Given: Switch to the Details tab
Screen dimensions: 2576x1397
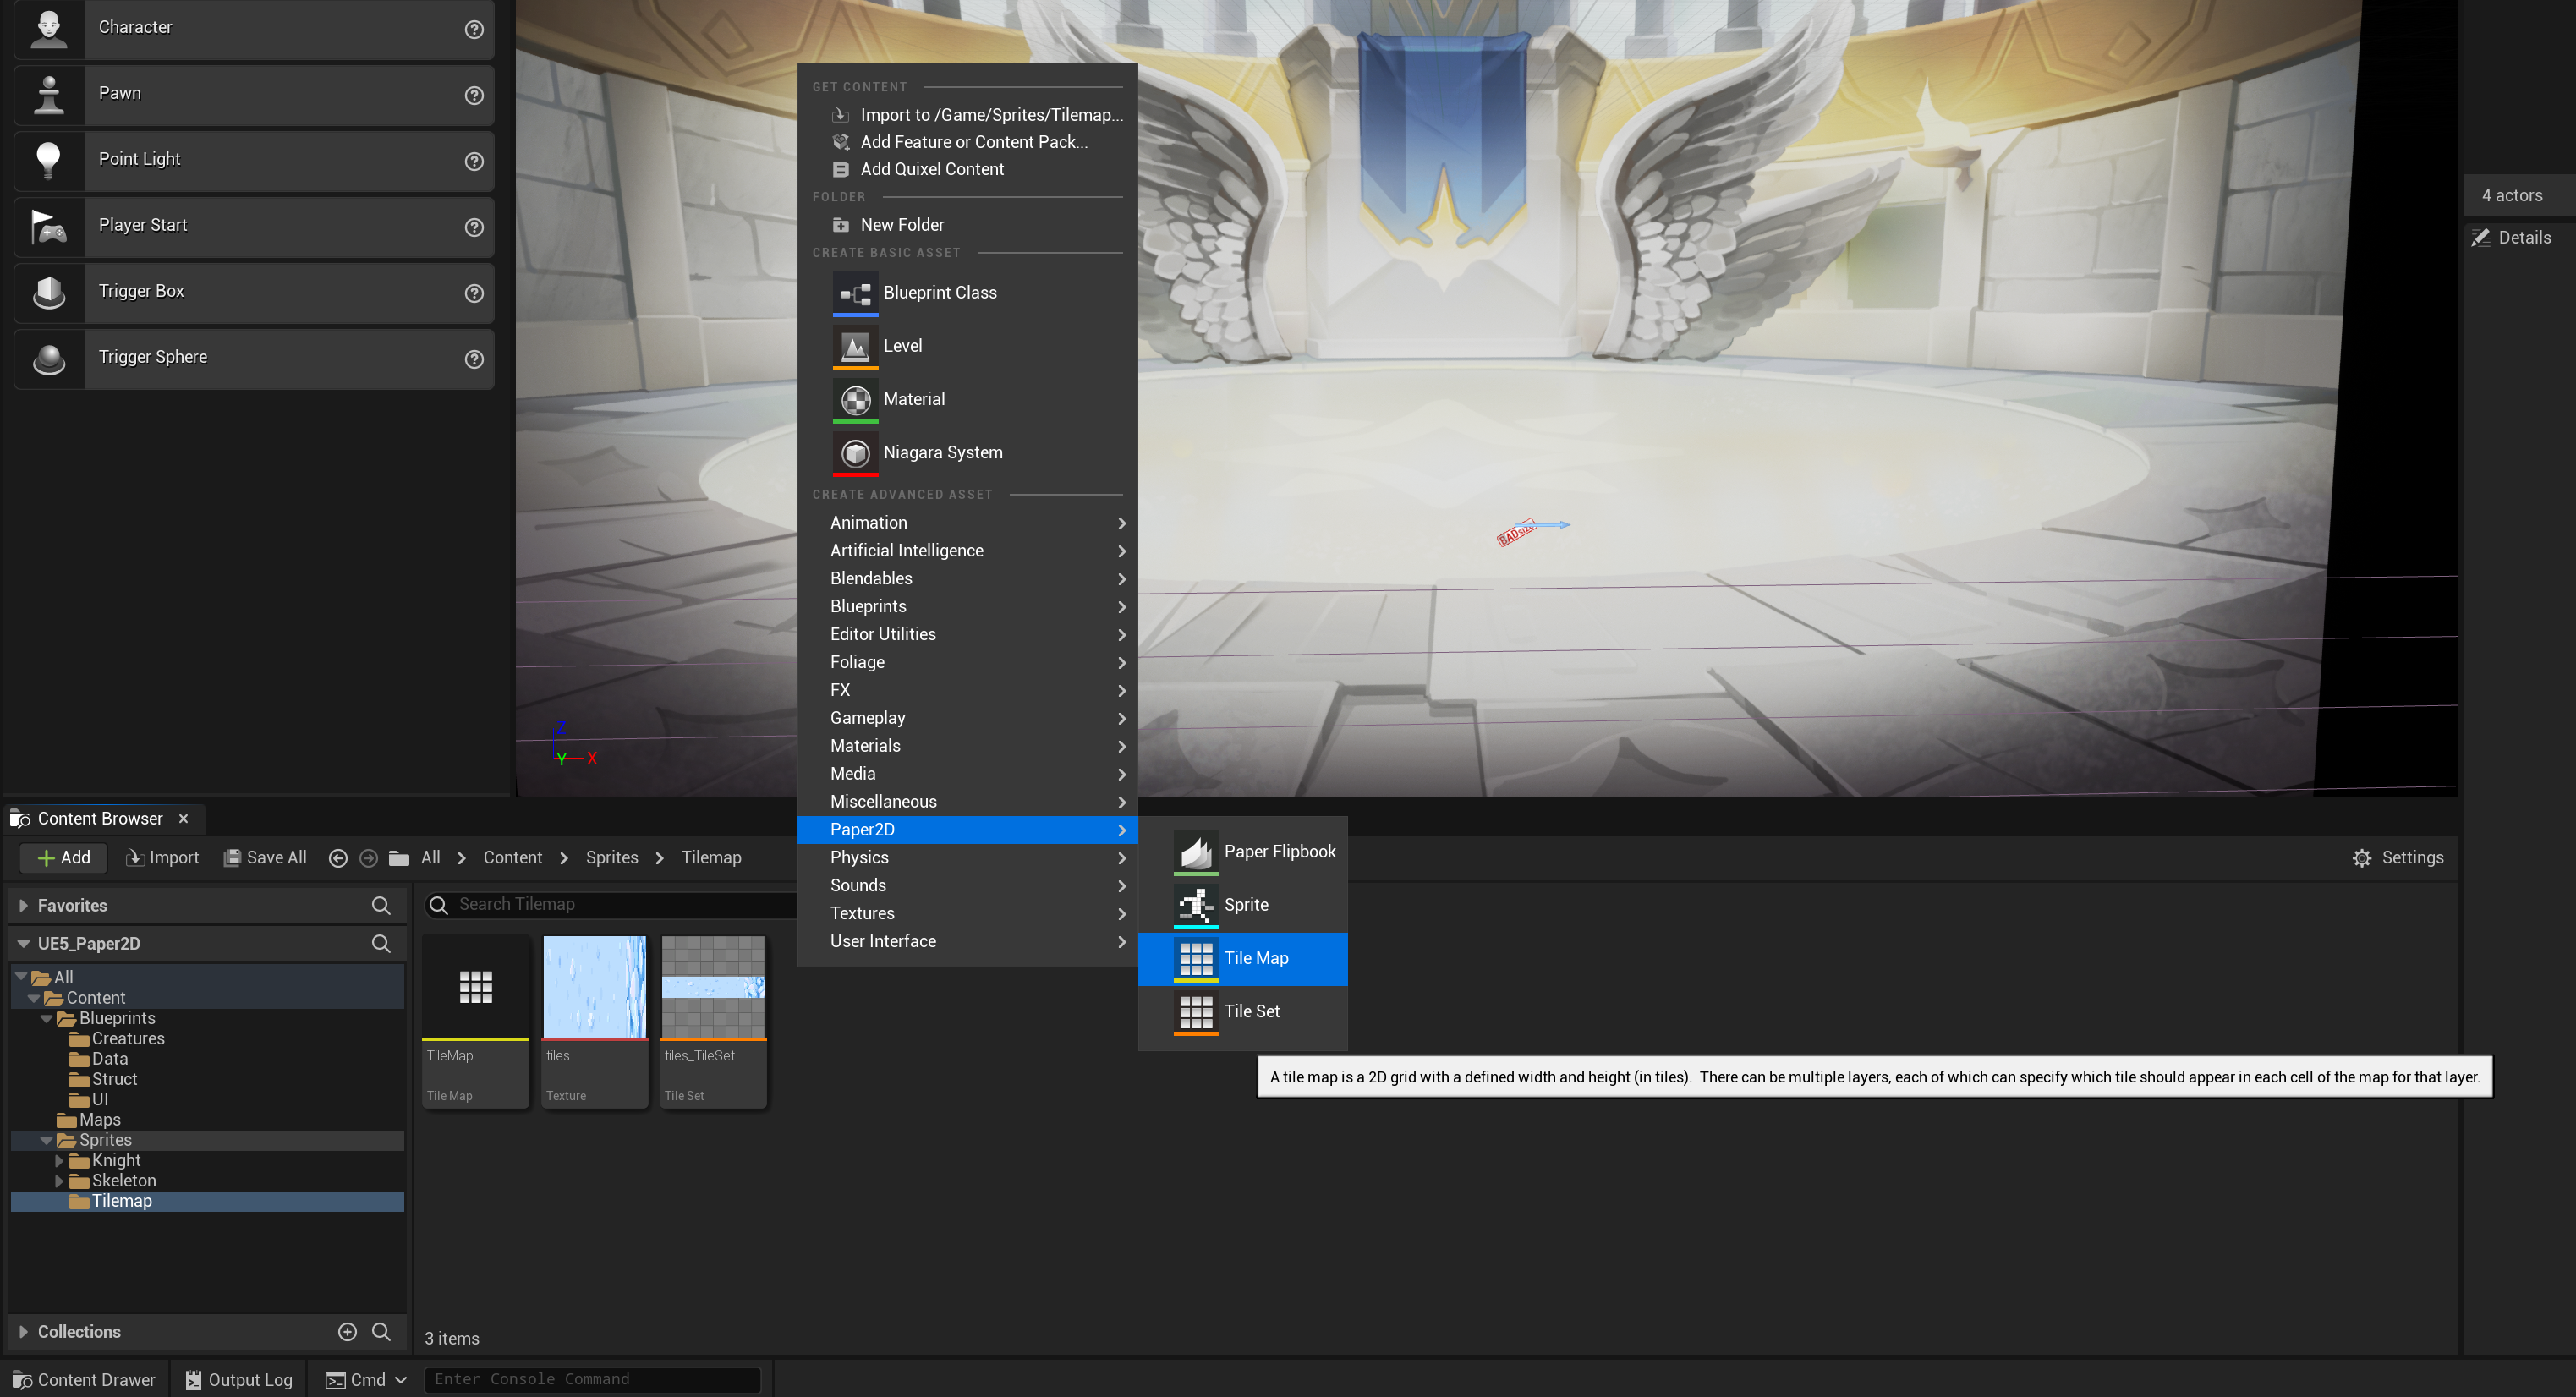Looking at the screenshot, I should point(2511,238).
